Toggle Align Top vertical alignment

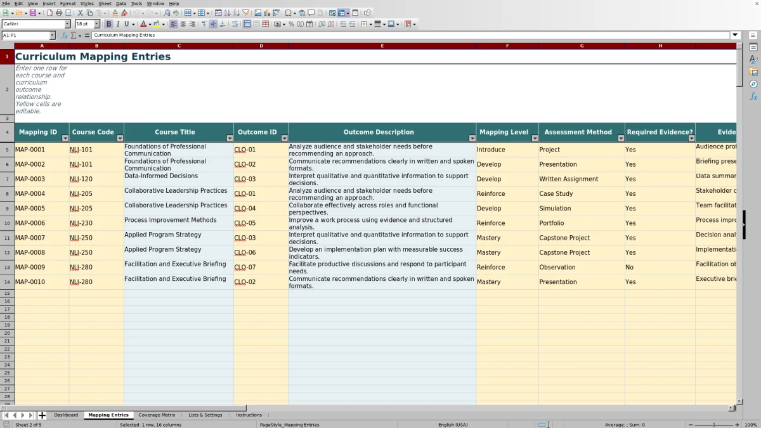click(x=204, y=24)
